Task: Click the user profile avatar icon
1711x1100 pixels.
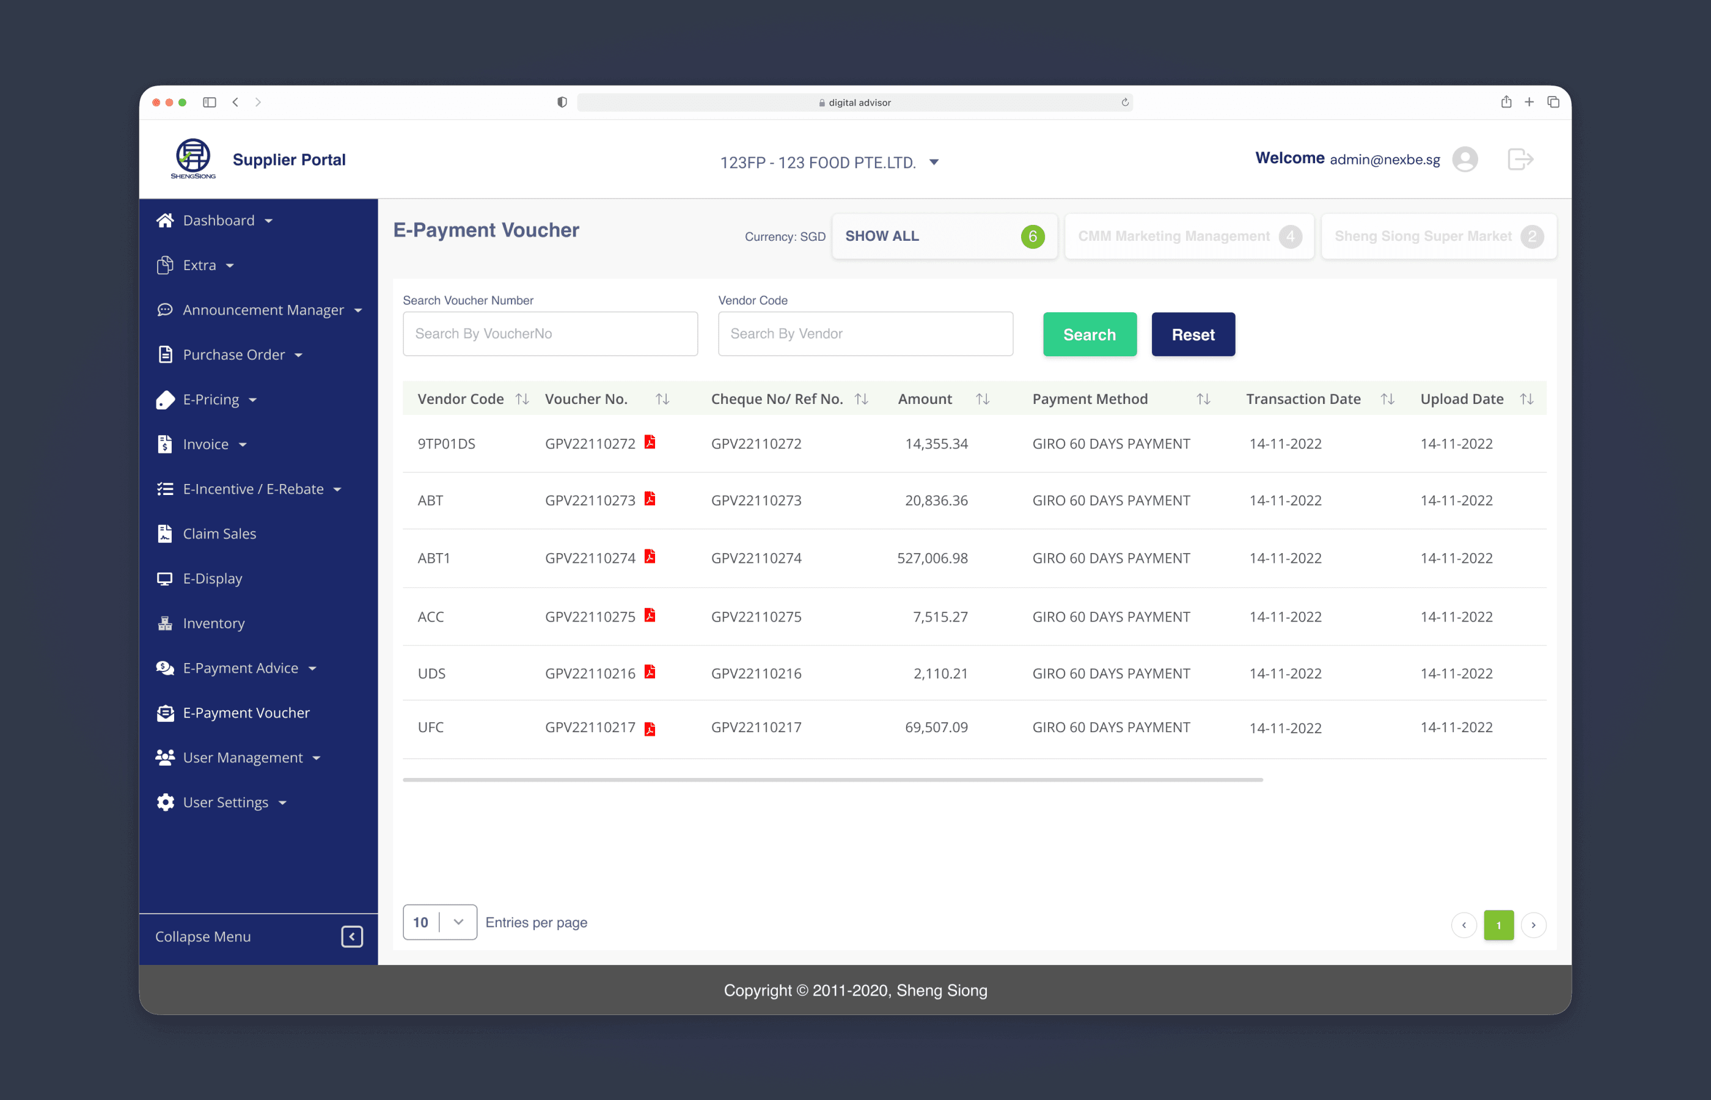Action: (x=1465, y=159)
